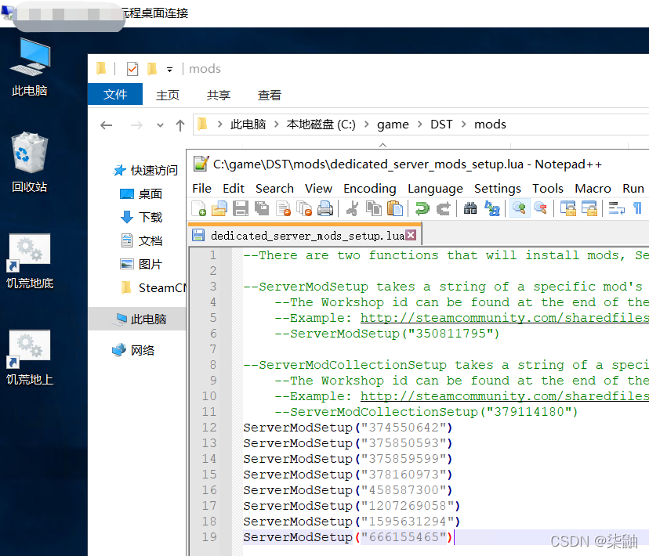The image size is (649, 556).
Task: Click the Zoom Out magnifier icon
Action: coord(540,209)
